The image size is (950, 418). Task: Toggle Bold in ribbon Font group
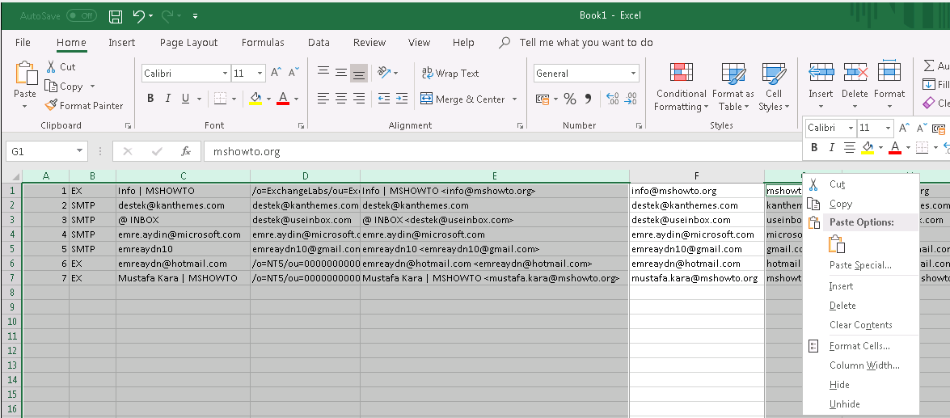coord(150,99)
